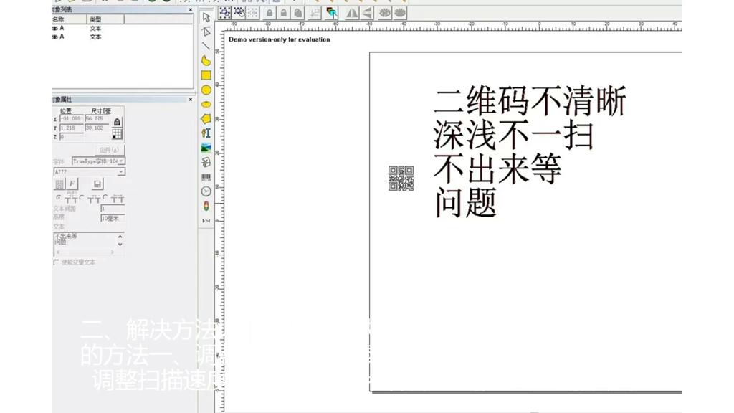
Task: Select the line drawing tool
Action: tap(206, 46)
